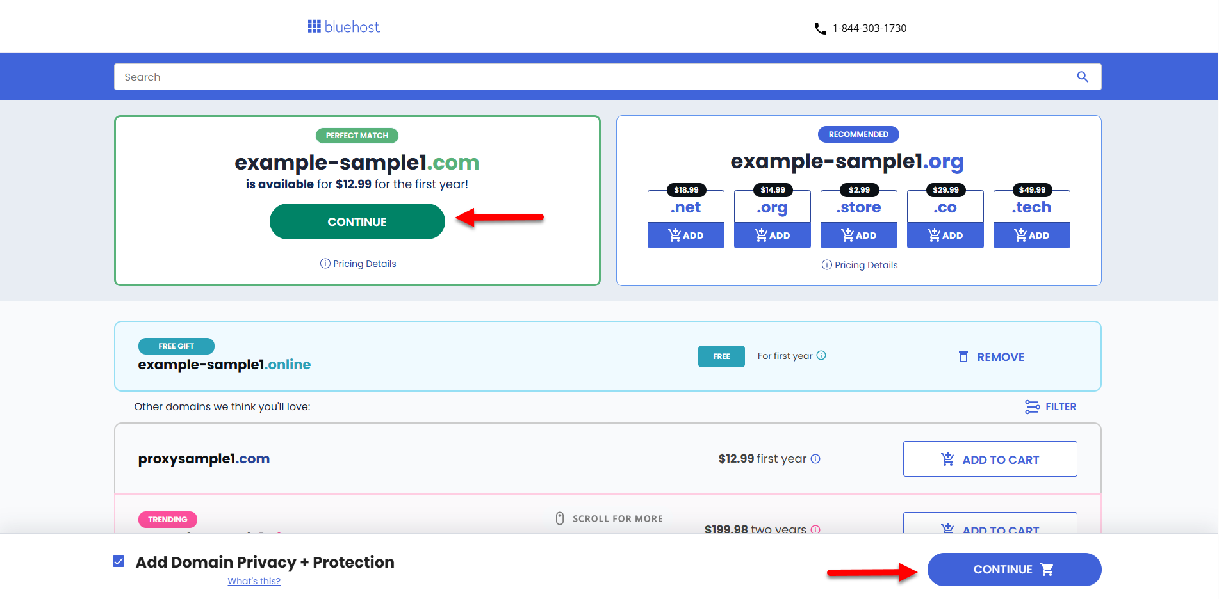
Task: Open Pricing Details under example-sample1.org
Action: tap(860, 265)
